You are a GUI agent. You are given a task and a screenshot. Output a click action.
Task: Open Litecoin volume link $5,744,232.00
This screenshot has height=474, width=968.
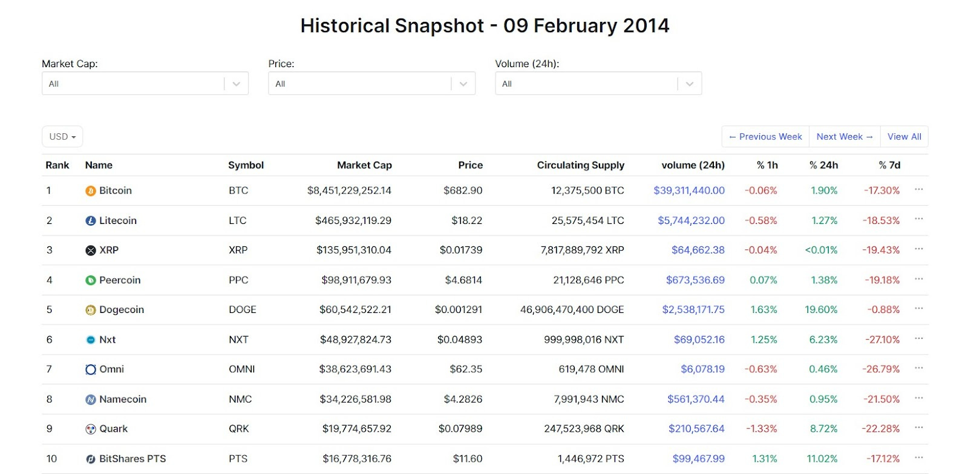pyautogui.click(x=691, y=221)
